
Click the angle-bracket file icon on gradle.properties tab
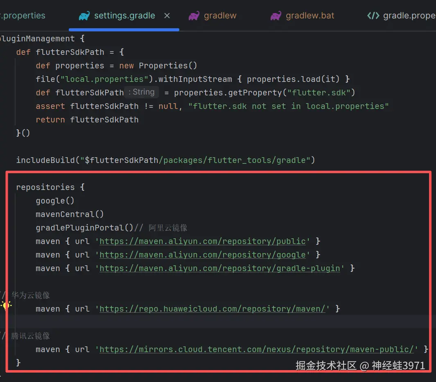[x=373, y=16]
